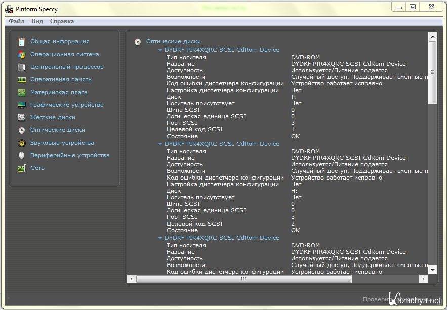The height and width of the screenshot is (310, 447).
Task: Open Операционная система via its Windows flag icon
Action: pyautogui.click(x=22, y=54)
